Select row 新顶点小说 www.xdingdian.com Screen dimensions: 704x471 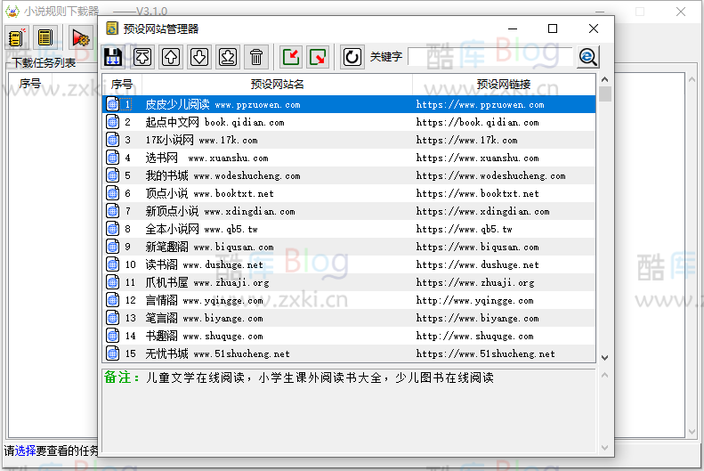coord(348,212)
